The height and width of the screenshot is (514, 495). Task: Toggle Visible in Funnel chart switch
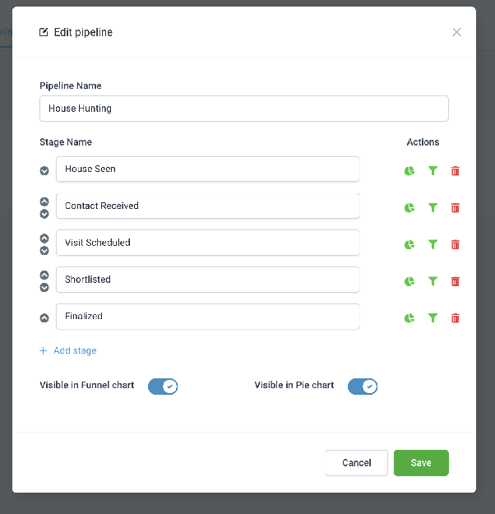tap(163, 387)
